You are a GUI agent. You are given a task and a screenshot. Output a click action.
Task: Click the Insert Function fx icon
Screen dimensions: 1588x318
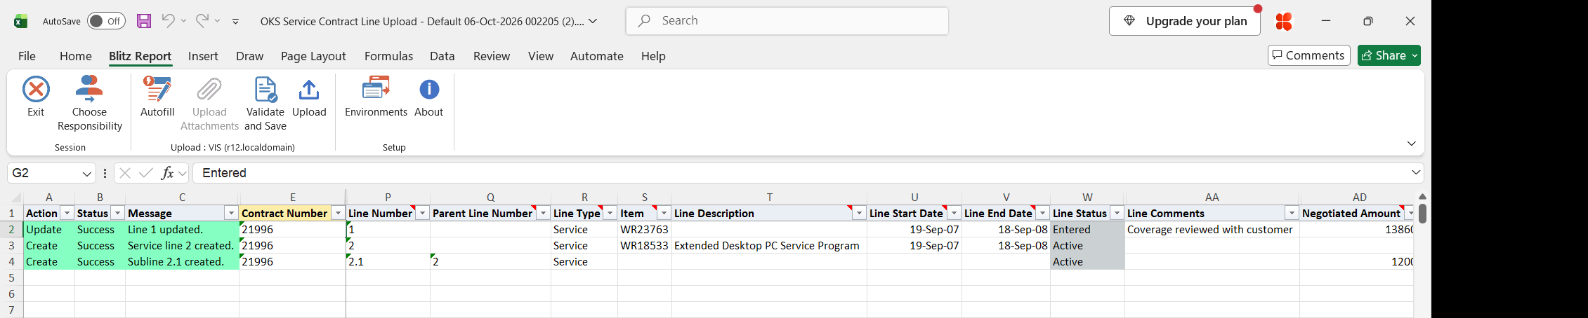tap(167, 173)
